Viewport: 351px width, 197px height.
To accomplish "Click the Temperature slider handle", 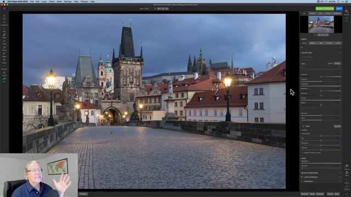I will [x=321, y=136].
